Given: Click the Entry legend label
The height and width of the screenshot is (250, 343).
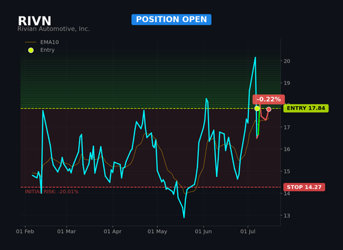Looking at the screenshot, I should click(x=47, y=50).
